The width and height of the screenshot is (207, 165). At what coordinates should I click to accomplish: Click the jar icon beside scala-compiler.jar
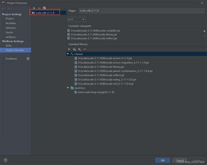click(x=69, y=31)
